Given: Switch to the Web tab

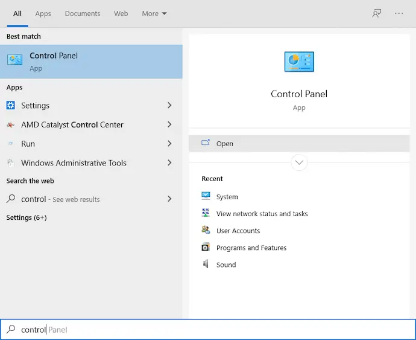Looking at the screenshot, I should (x=121, y=13).
